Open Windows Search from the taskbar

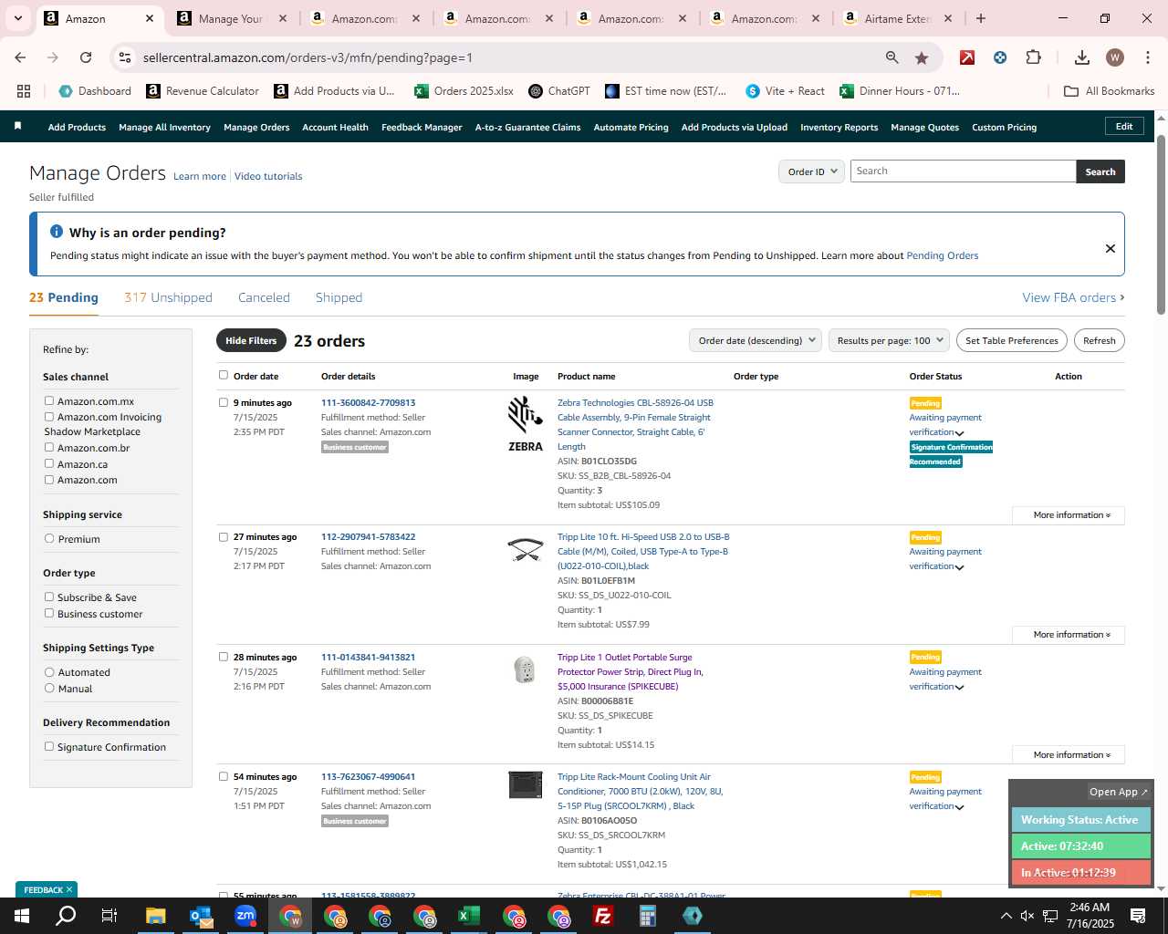click(x=66, y=916)
